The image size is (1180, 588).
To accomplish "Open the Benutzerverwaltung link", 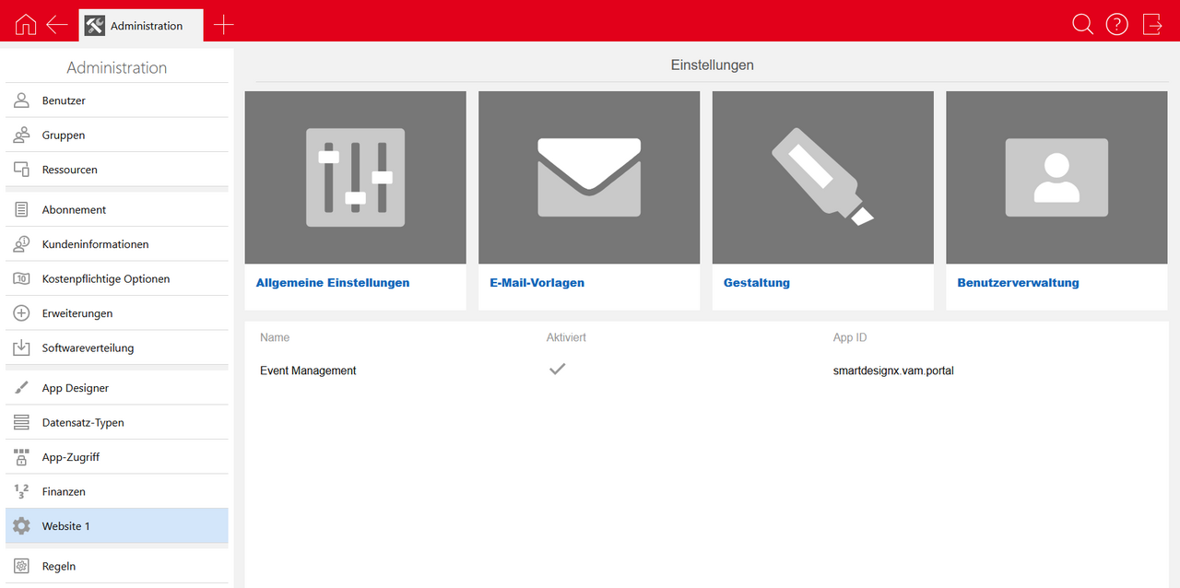I will point(1018,283).
